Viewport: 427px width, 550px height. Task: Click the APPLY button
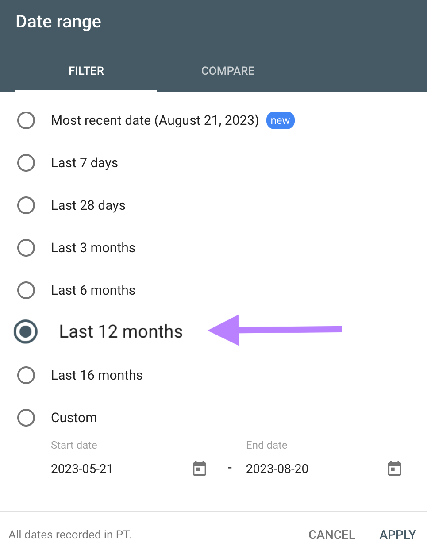click(398, 535)
